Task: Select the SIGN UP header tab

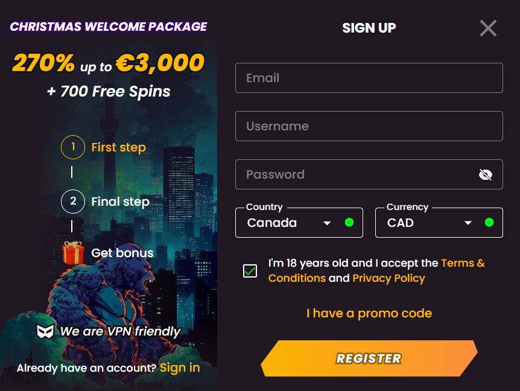Action: point(369,28)
